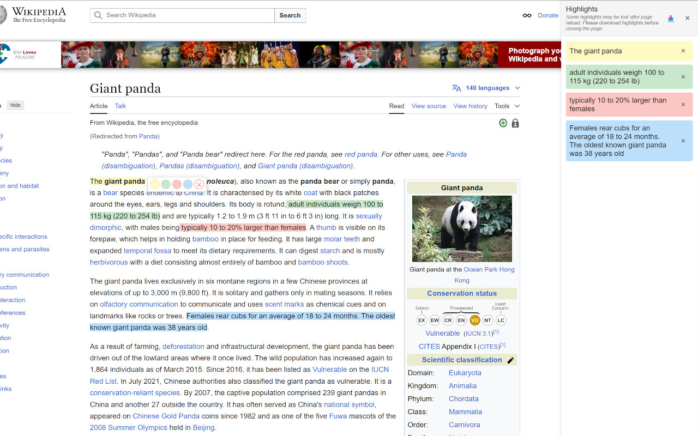Open the Eukaryota domain link
698x436 pixels.
(465, 373)
